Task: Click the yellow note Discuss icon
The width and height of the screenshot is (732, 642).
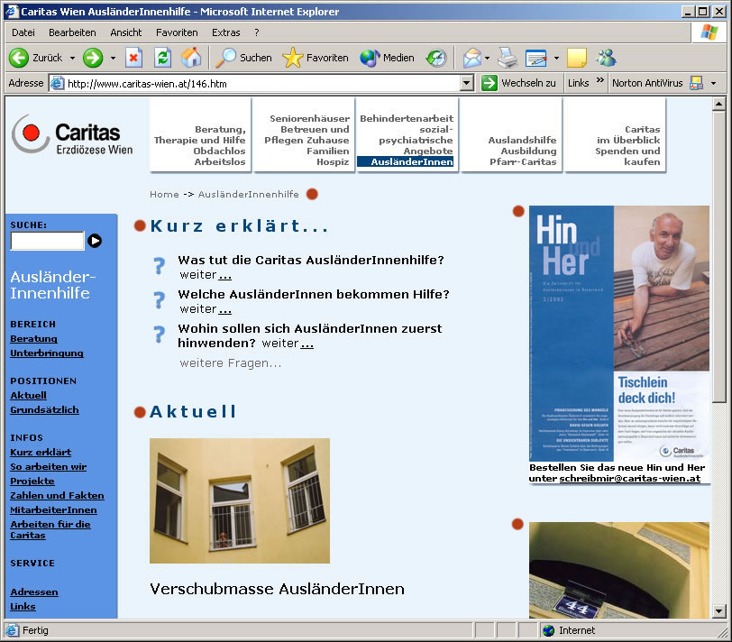Action: [x=577, y=58]
